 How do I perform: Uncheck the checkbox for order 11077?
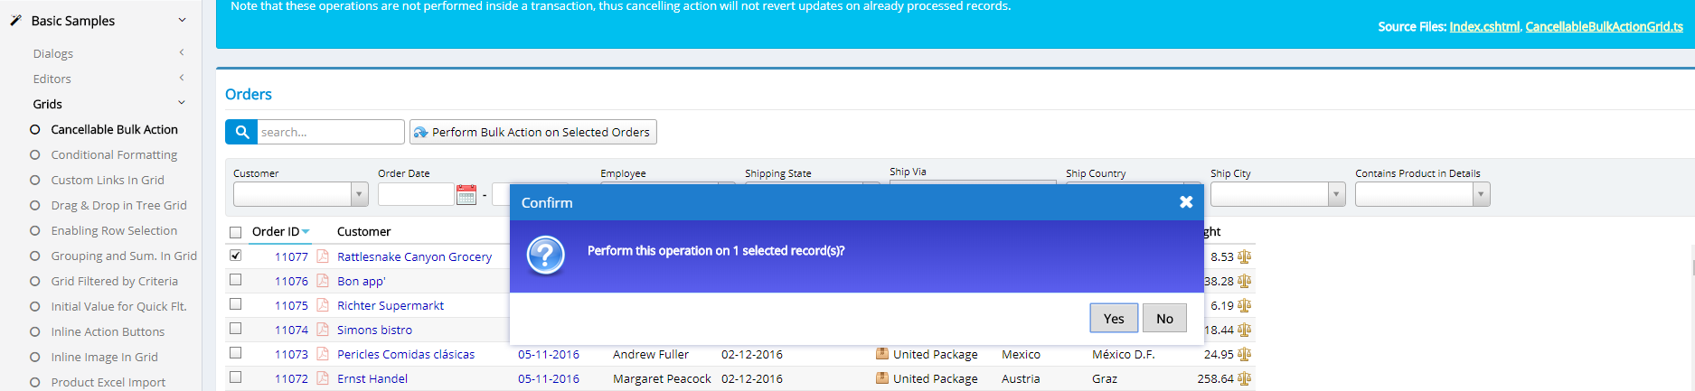[236, 256]
